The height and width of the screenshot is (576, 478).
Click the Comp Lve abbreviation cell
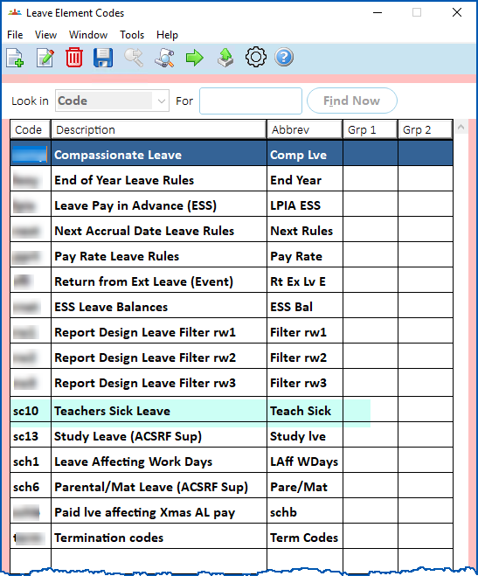coord(305,155)
